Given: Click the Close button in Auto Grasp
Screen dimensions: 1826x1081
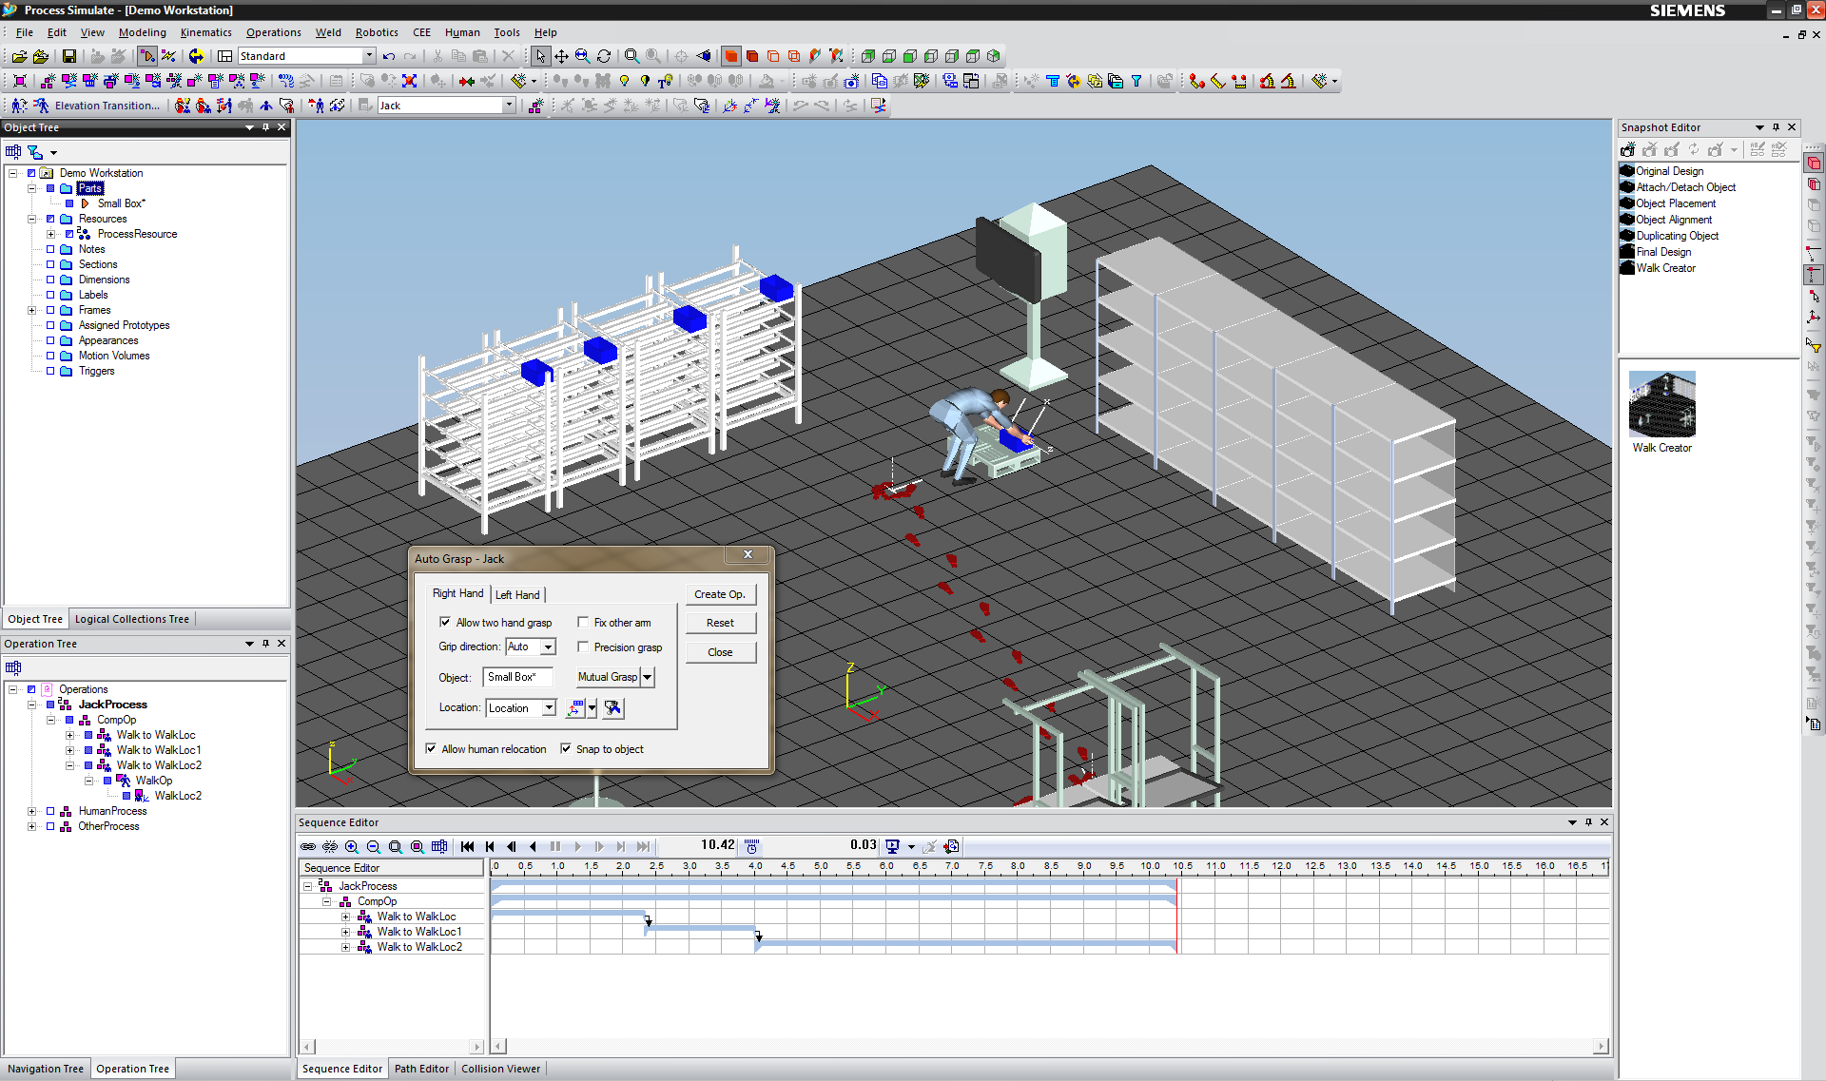Looking at the screenshot, I should point(720,652).
